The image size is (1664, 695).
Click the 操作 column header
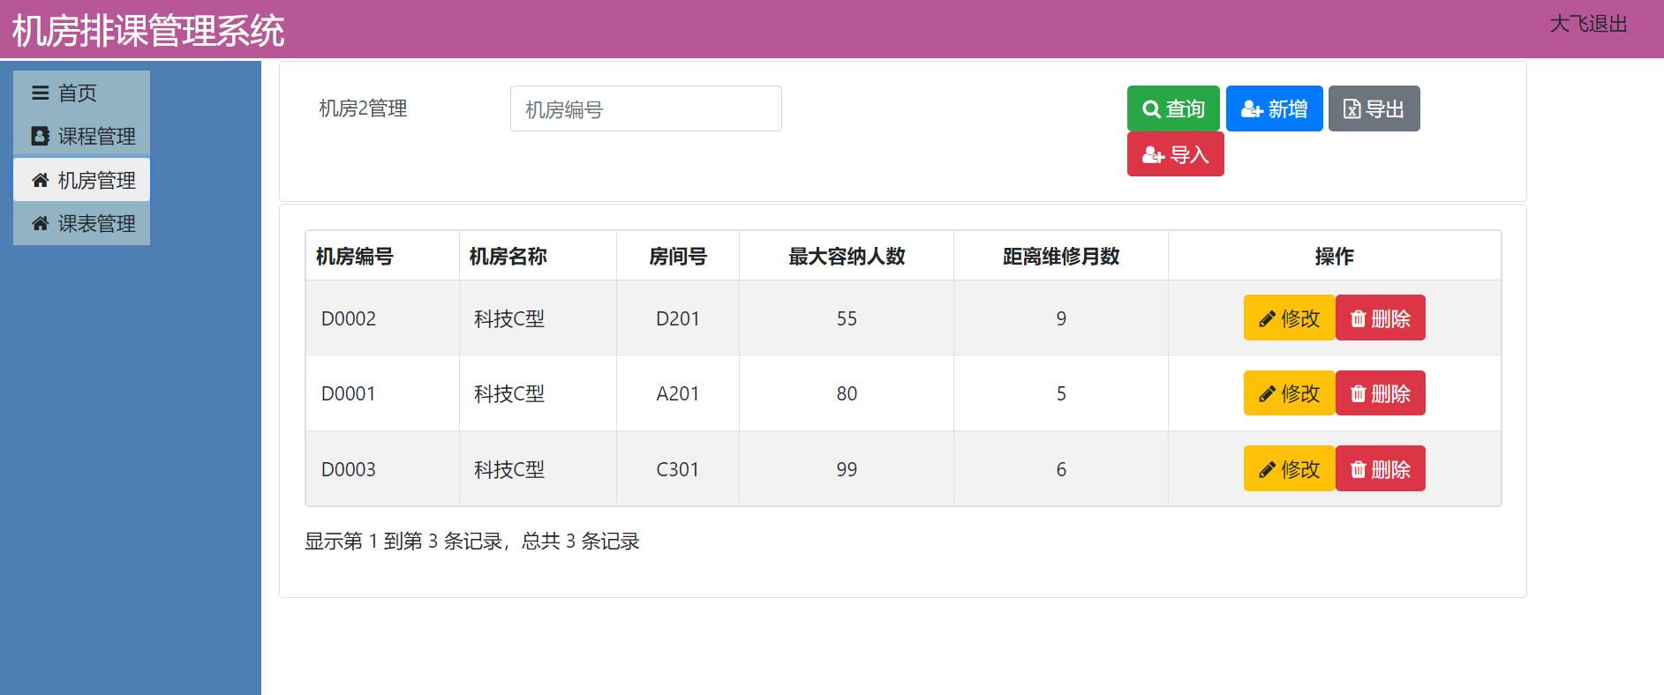coord(1334,257)
